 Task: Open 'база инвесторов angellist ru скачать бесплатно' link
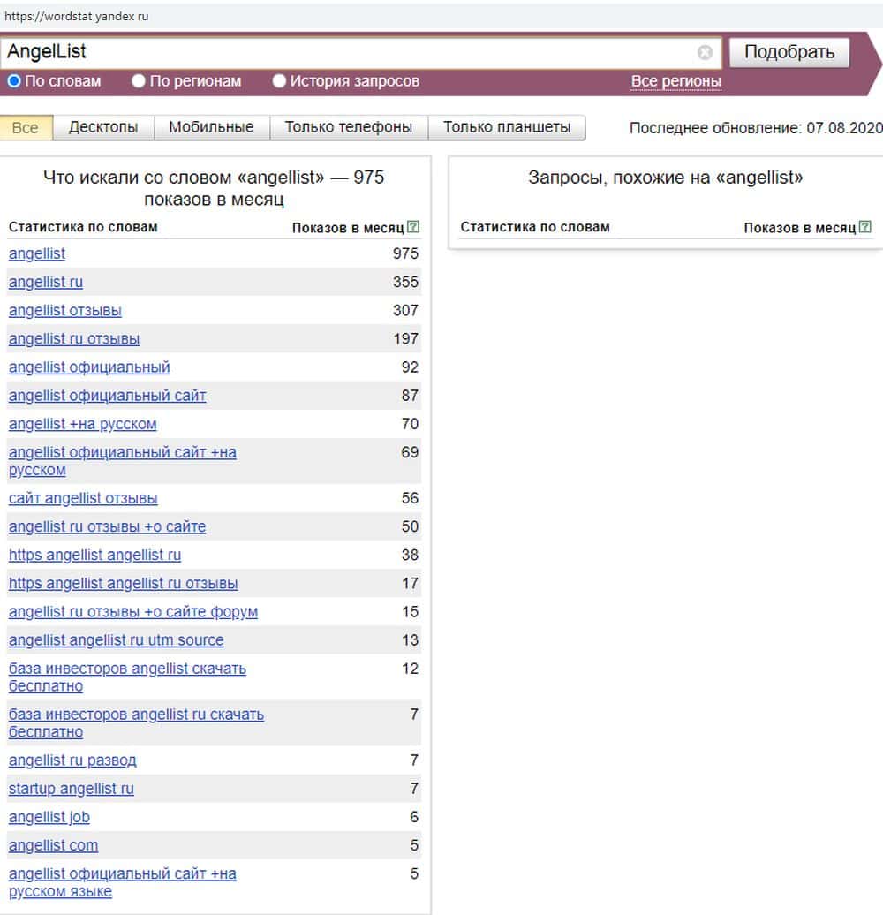click(x=136, y=723)
